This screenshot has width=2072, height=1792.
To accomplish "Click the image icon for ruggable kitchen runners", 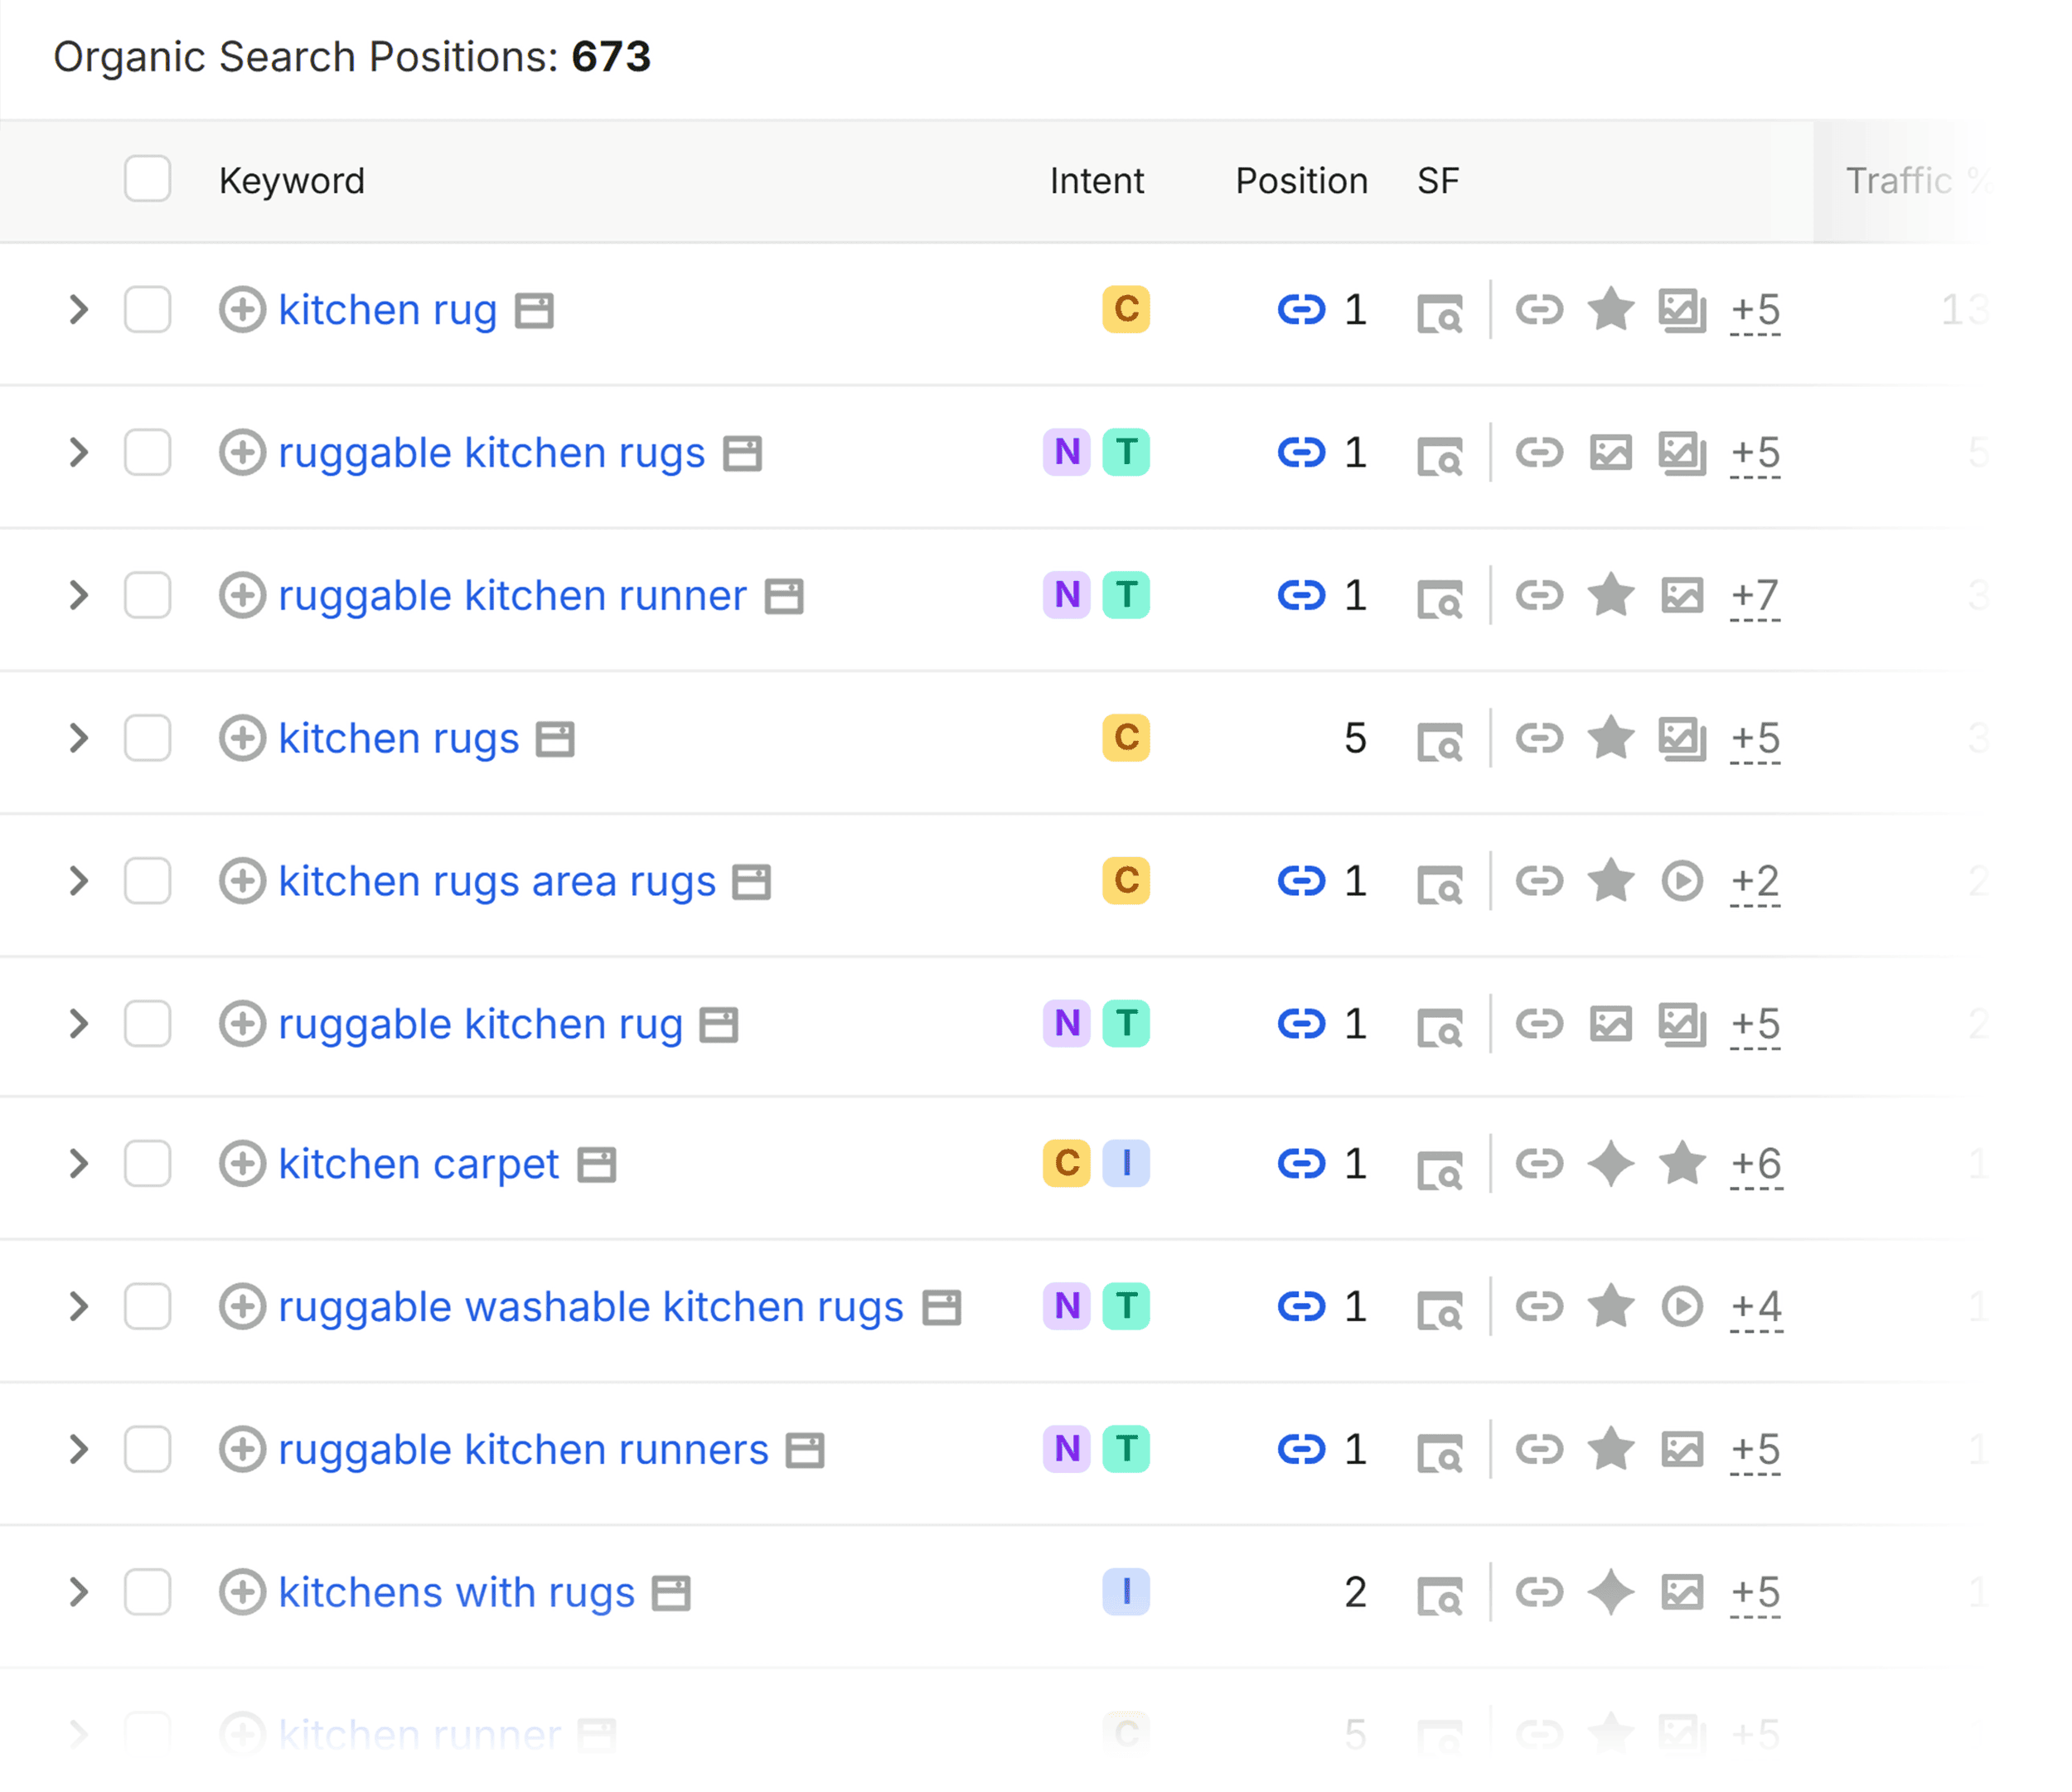I will pyautogui.click(x=1682, y=1449).
